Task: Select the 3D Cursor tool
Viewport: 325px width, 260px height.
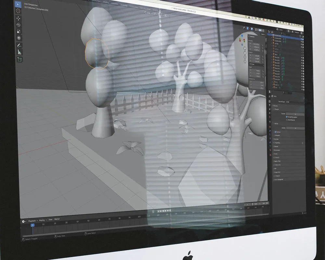Action: [x=19, y=11]
